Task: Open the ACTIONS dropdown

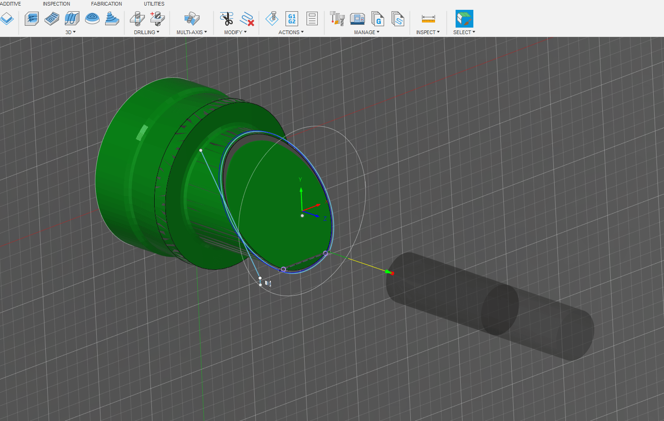Action: pyautogui.click(x=291, y=32)
